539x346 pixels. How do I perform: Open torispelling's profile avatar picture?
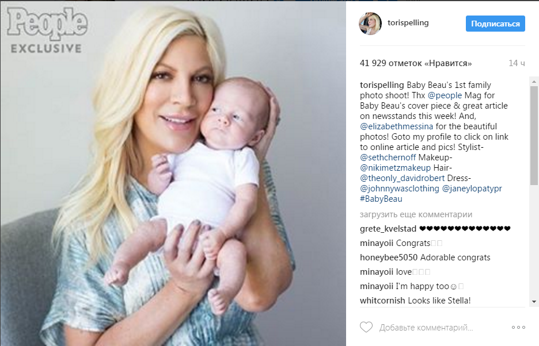coord(370,24)
